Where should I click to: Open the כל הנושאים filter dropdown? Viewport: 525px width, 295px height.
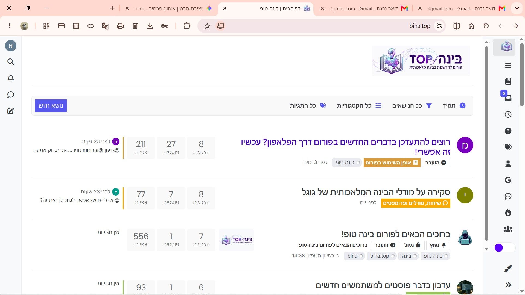(412, 106)
